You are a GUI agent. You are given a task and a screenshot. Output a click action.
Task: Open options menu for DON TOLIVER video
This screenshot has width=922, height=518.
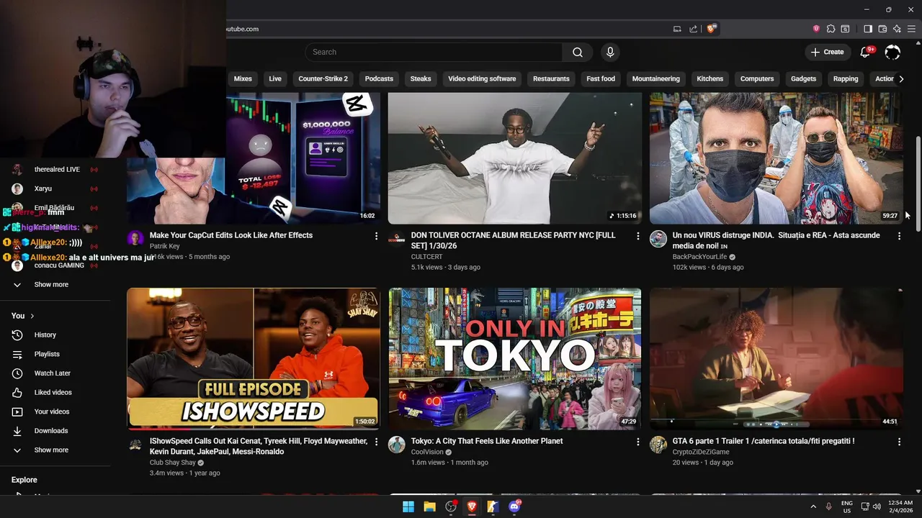point(637,236)
